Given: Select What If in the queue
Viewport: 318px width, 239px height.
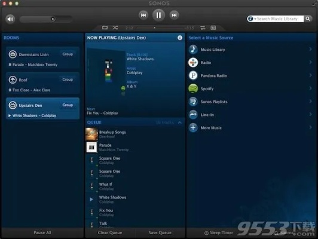Looking at the screenshot, I should [135, 186].
